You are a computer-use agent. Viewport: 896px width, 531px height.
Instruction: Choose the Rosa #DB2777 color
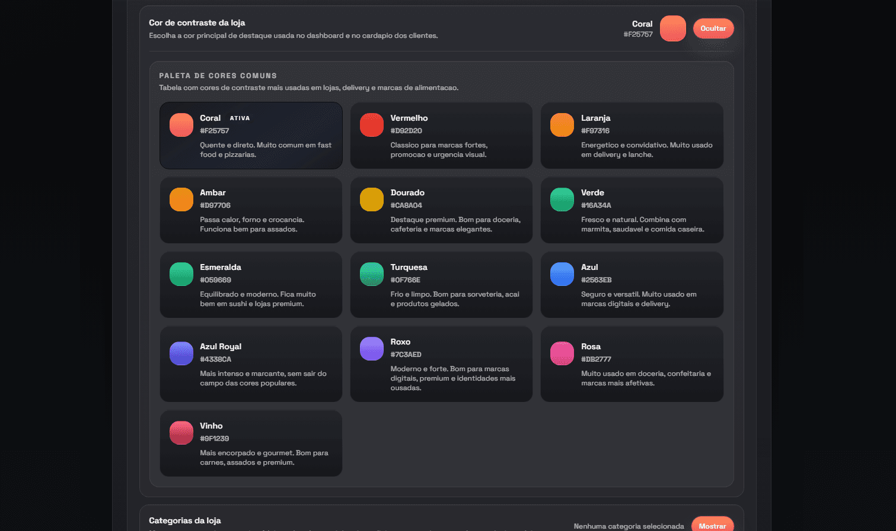[632, 364]
